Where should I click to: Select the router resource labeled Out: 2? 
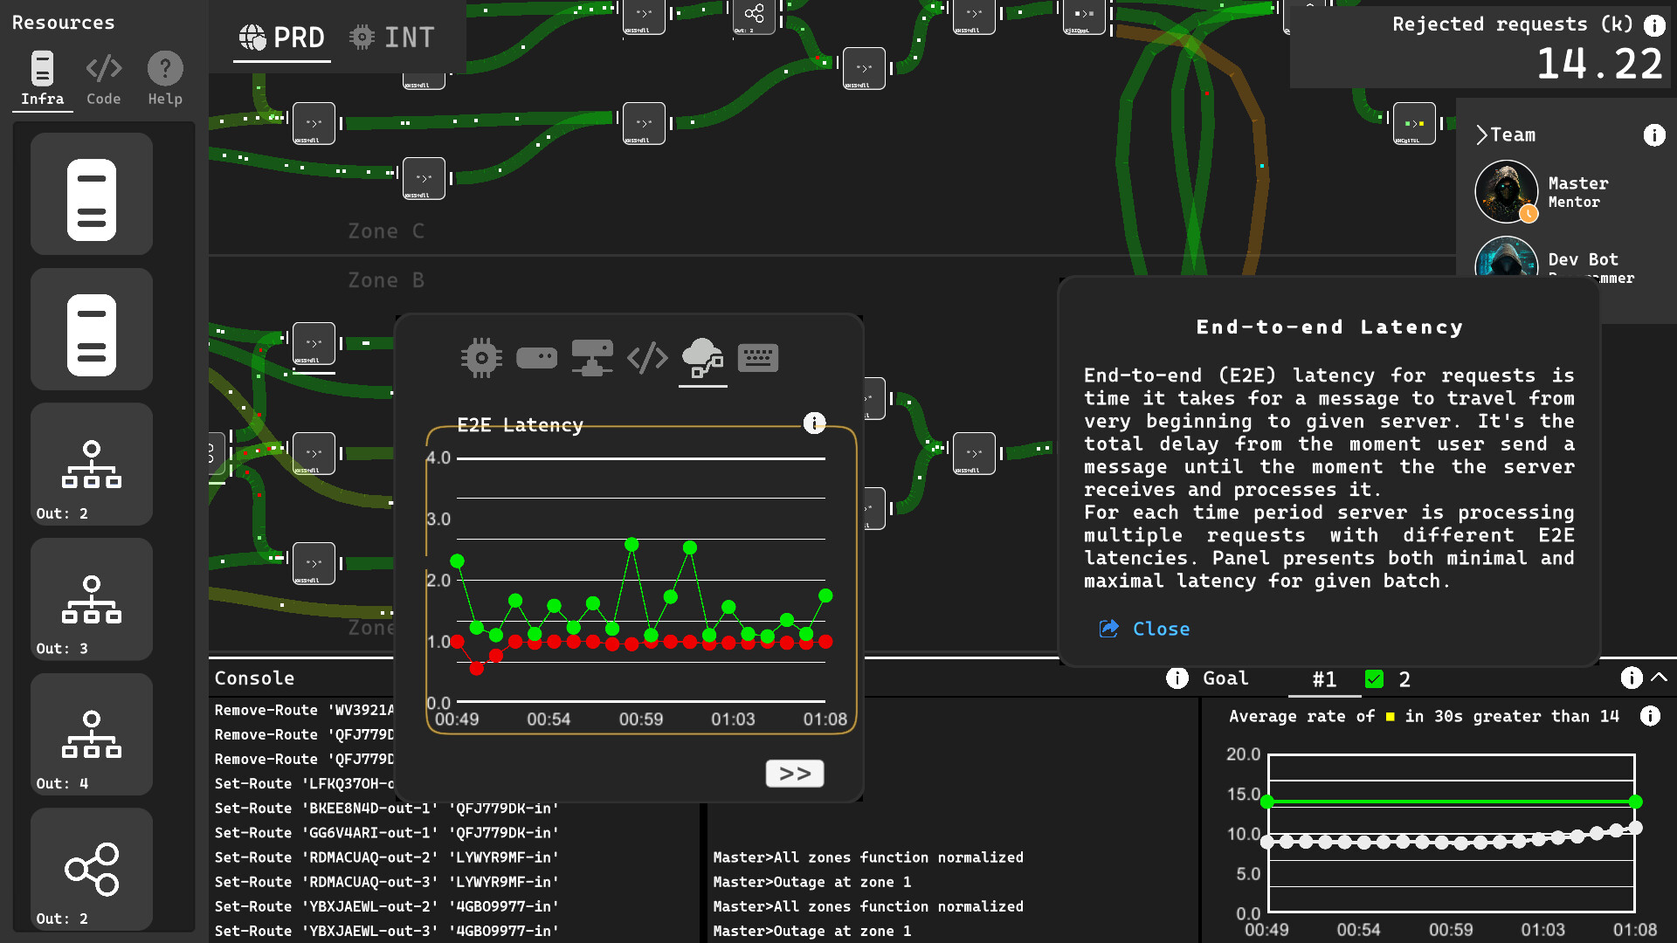91,465
